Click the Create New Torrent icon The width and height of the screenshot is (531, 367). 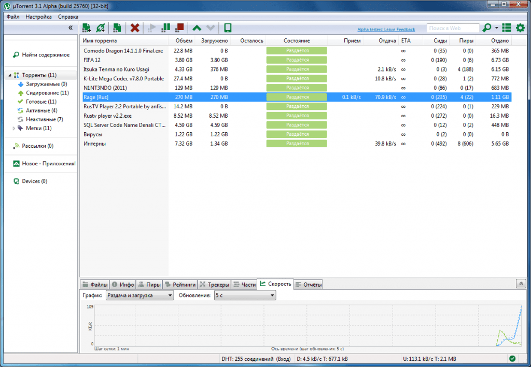[118, 28]
